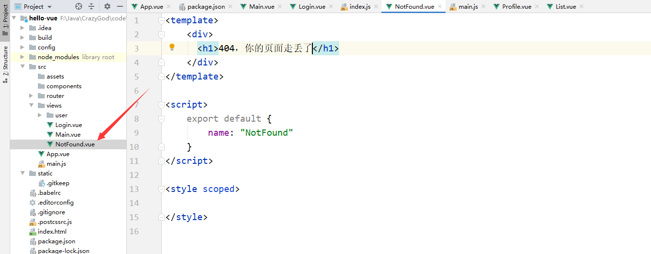The image size is (651, 254).
Task: Expand the router folder
Action: click(x=31, y=95)
